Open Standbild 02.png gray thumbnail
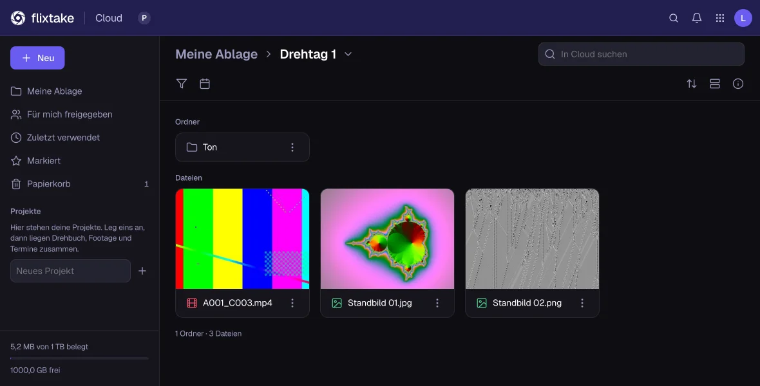The width and height of the screenshot is (760, 386). click(532, 239)
